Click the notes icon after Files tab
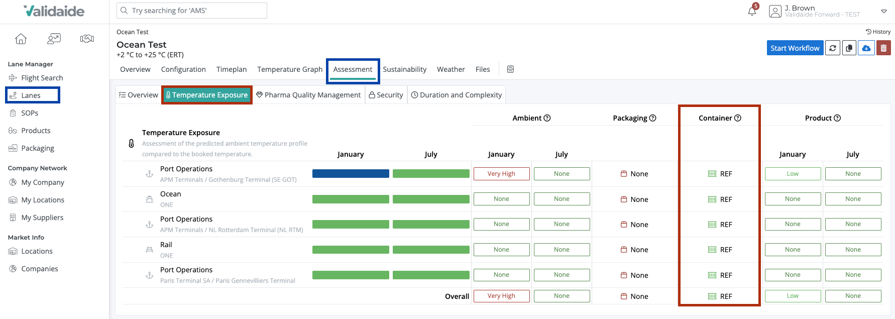This screenshot has width=895, height=319. point(510,69)
